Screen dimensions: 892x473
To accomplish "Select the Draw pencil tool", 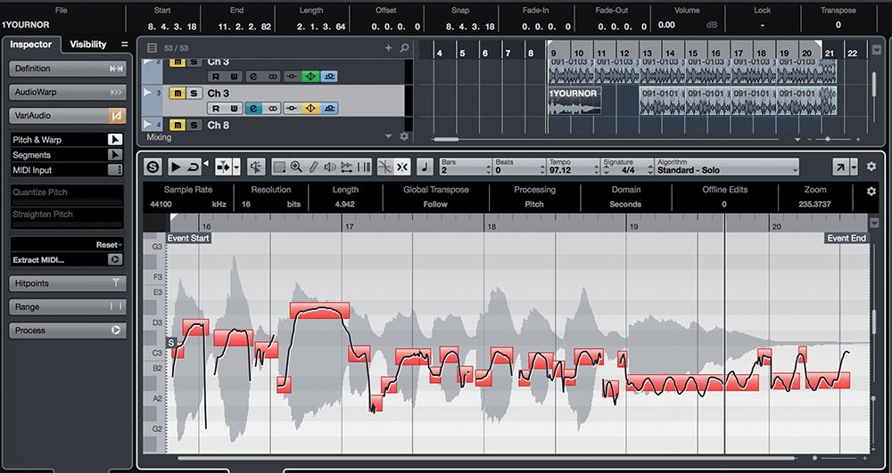I will (x=313, y=167).
